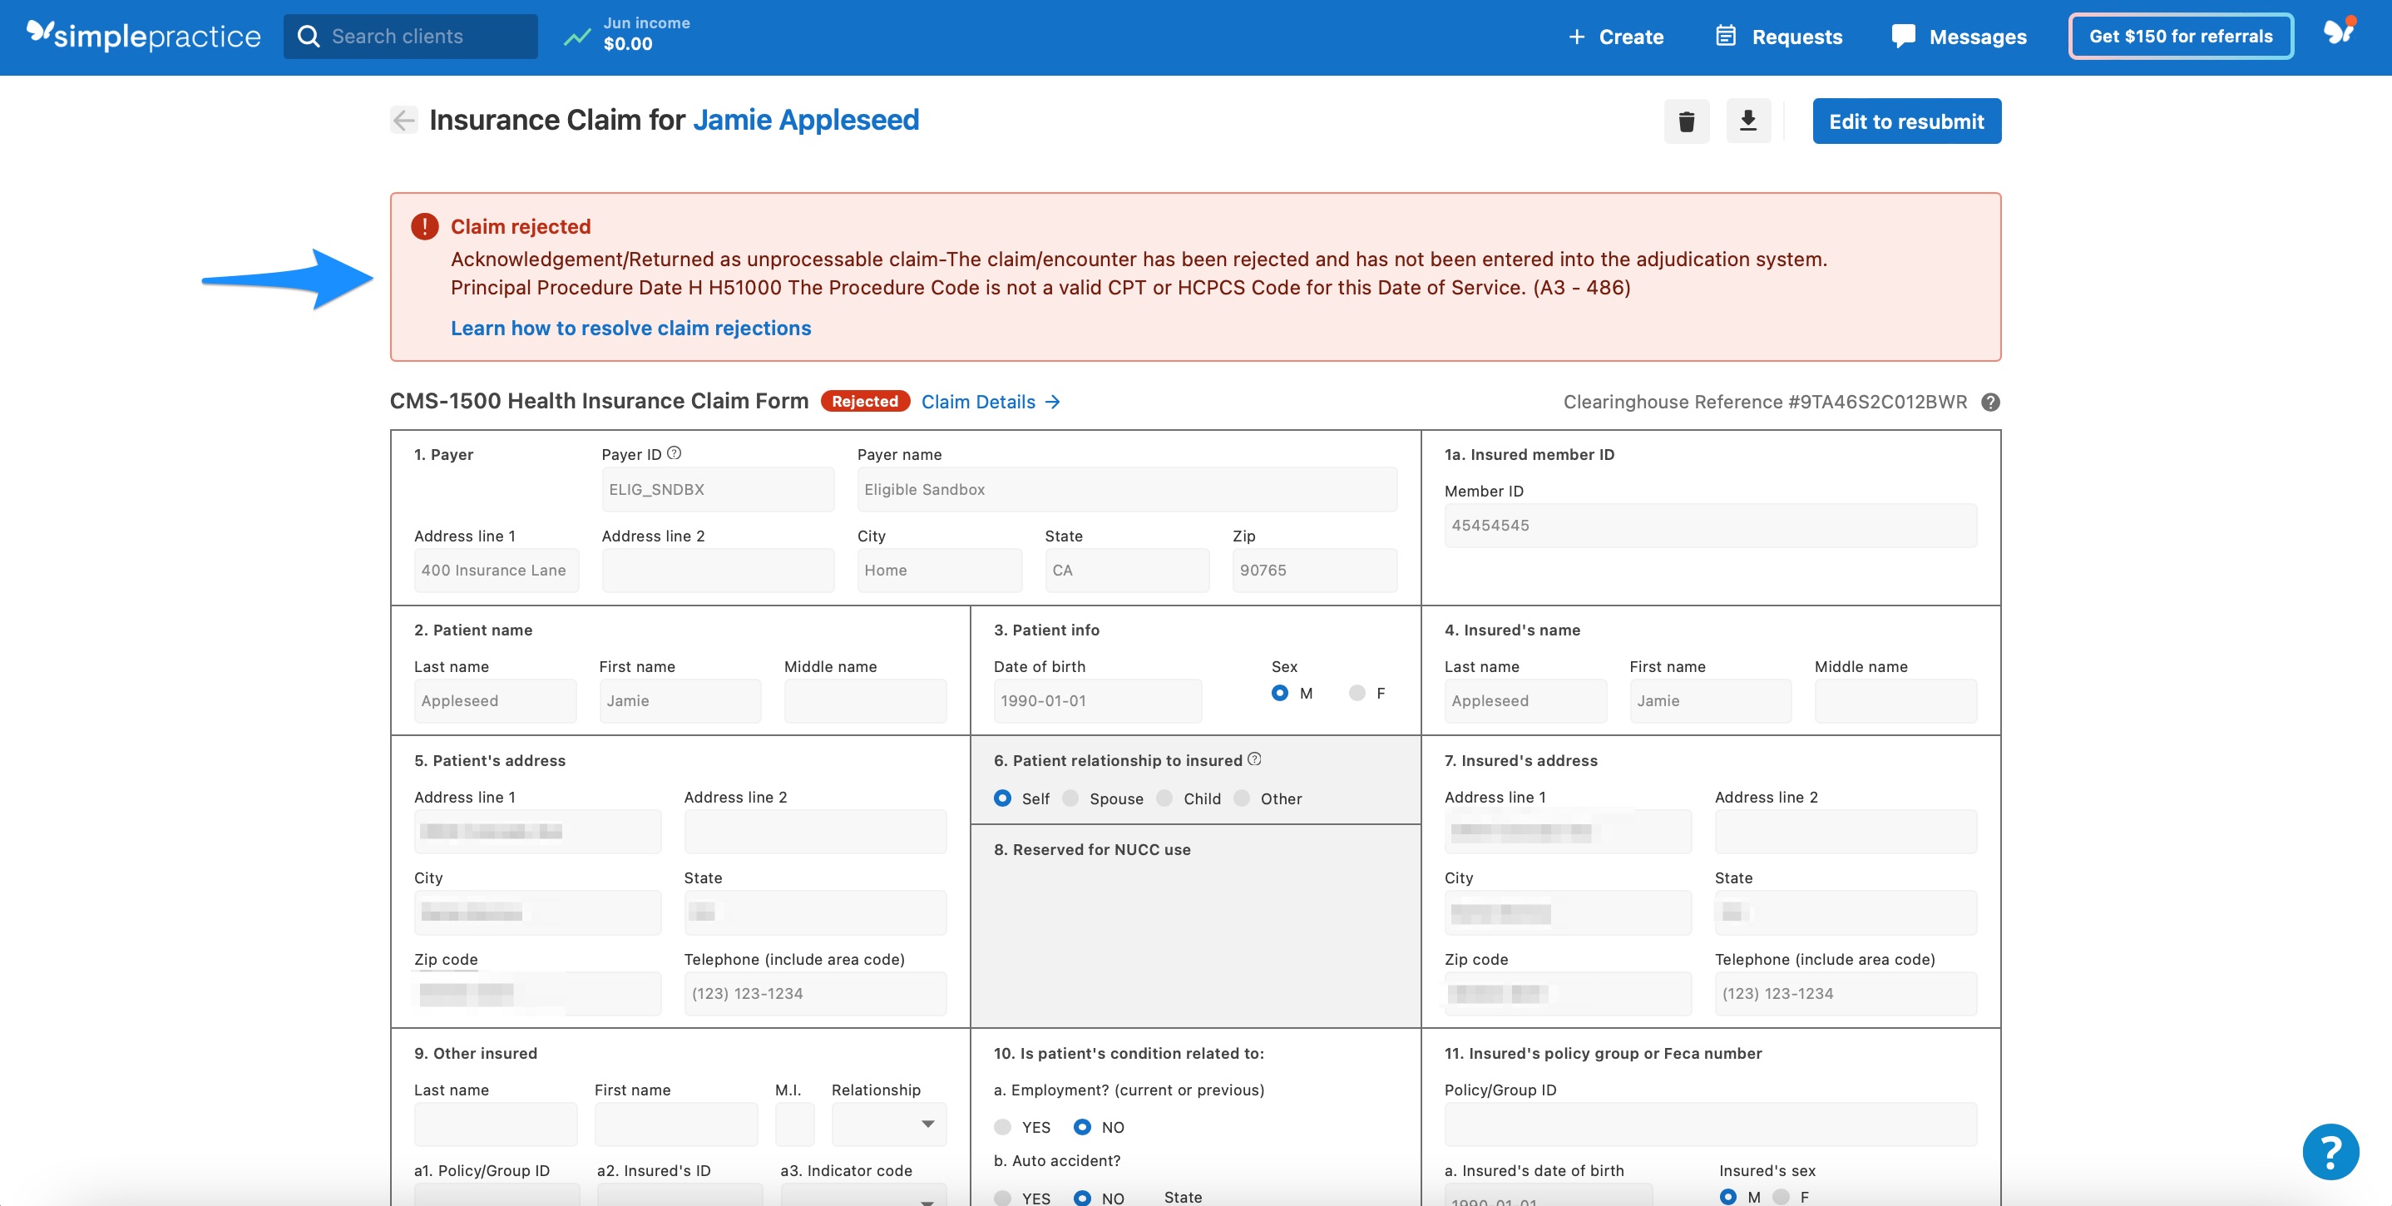Open the Create menu

coord(1616,37)
